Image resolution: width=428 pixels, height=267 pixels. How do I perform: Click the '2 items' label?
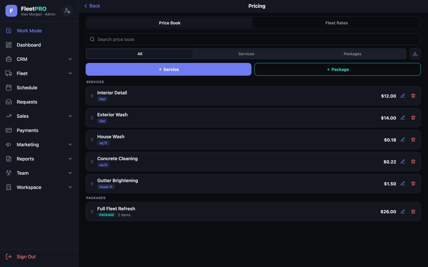[124, 215]
